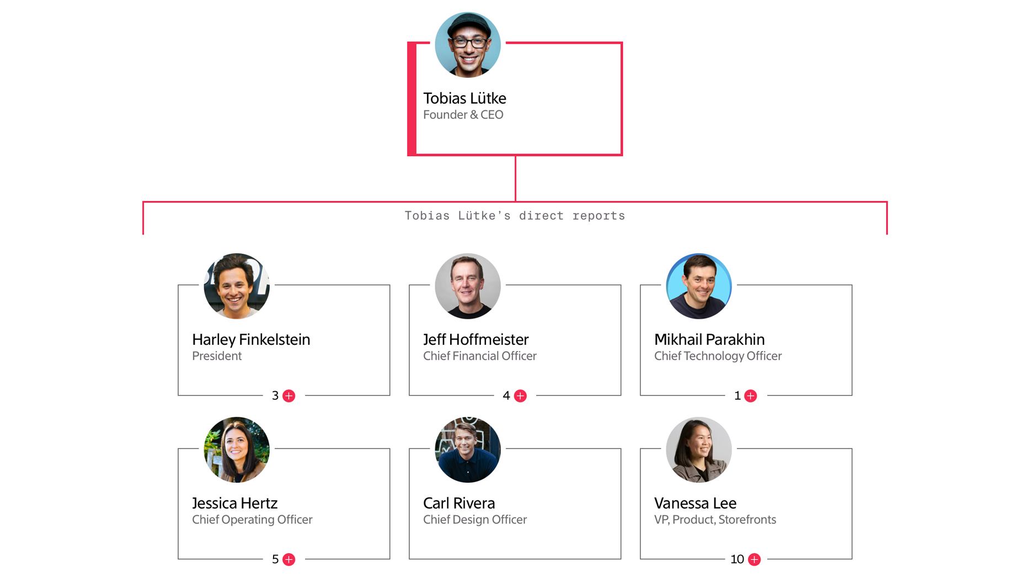Show Jessica Hertz's 5 direct reports
This screenshot has width=1026, height=577.
point(288,559)
